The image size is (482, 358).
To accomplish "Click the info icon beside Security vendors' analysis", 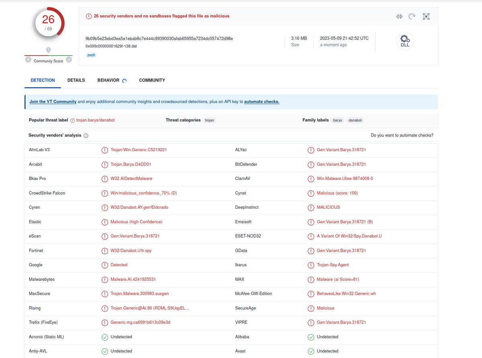I will click(86, 136).
